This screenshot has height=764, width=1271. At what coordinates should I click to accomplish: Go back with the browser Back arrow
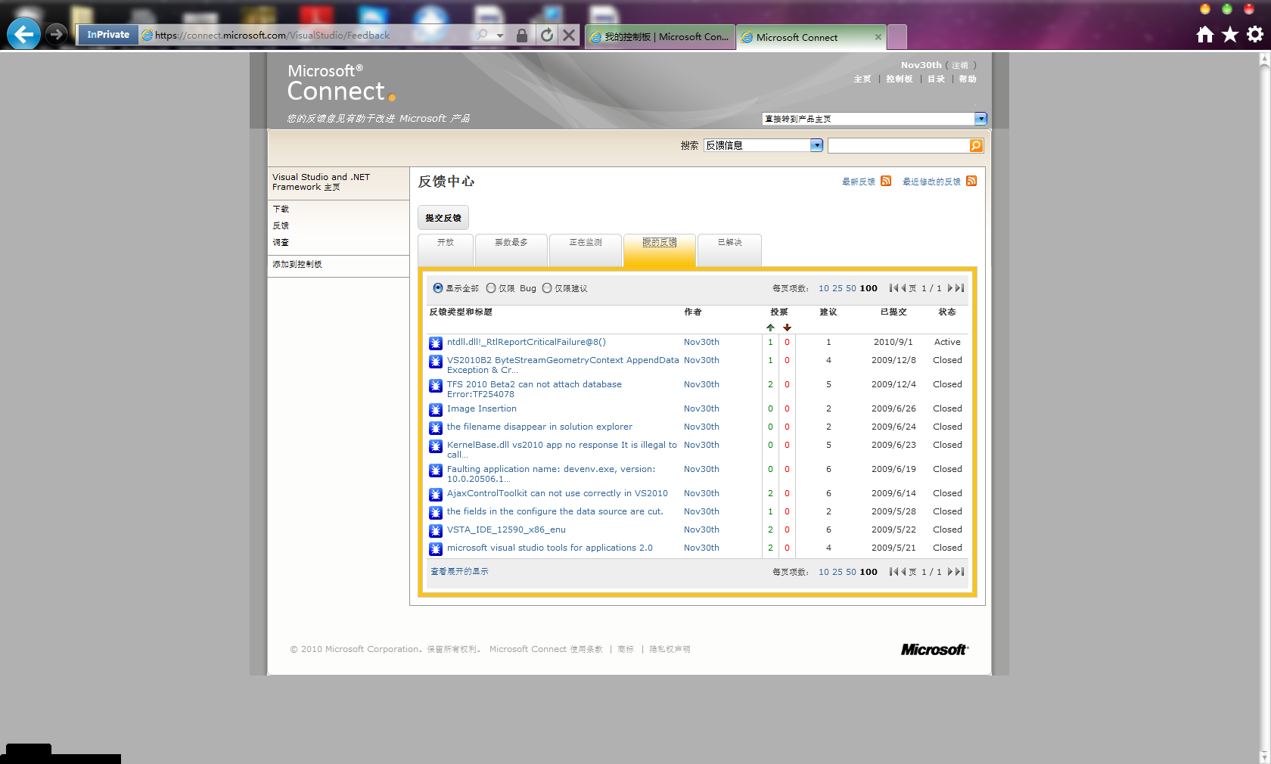click(23, 34)
